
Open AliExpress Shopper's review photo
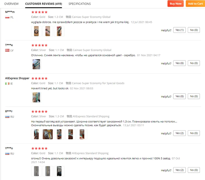(x=36, y=98)
